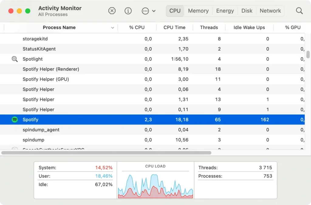Switch to the Memory tab
This screenshot has width=311, height=205.
tap(198, 11)
